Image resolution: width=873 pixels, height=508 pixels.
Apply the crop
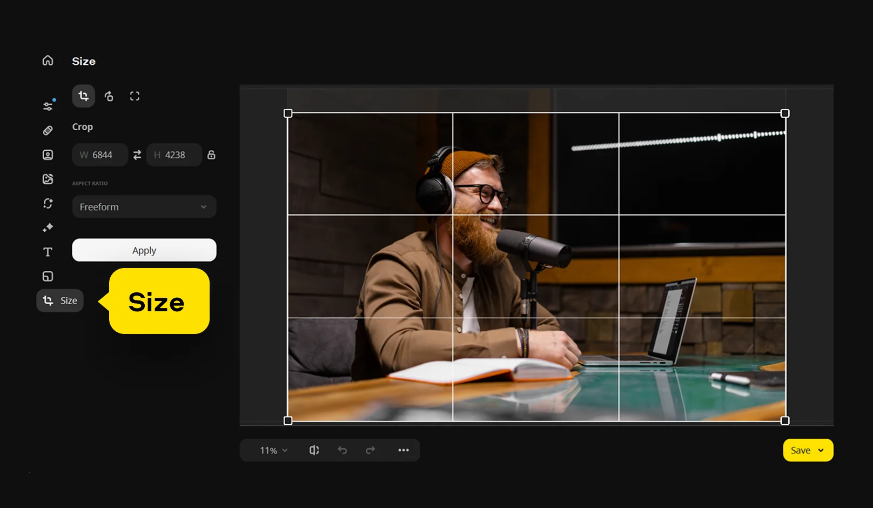[144, 250]
